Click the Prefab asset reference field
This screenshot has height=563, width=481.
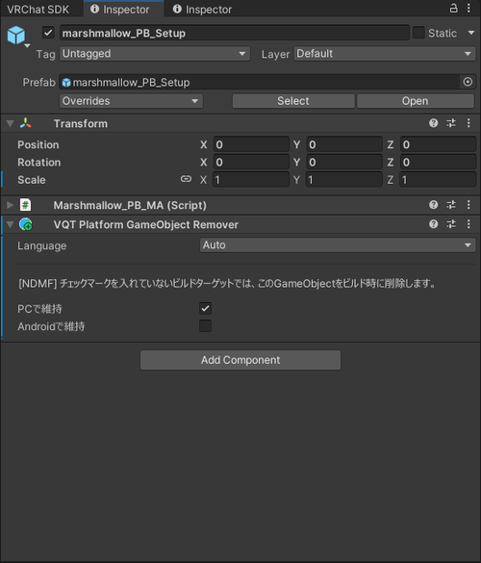click(259, 82)
